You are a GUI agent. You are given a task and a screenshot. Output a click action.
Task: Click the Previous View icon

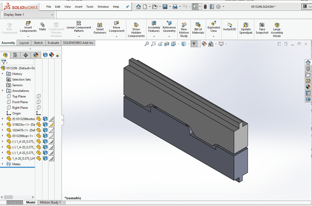pos(160,44)
